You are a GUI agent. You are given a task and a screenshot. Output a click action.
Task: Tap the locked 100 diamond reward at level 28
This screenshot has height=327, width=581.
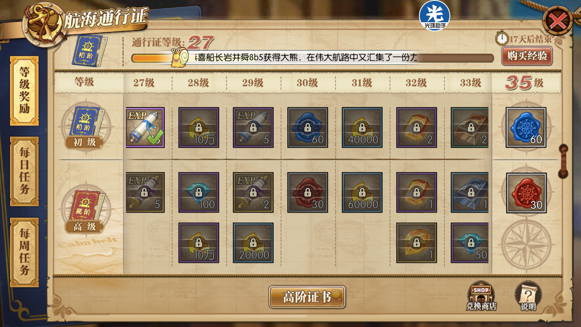[x=199, y=193]
